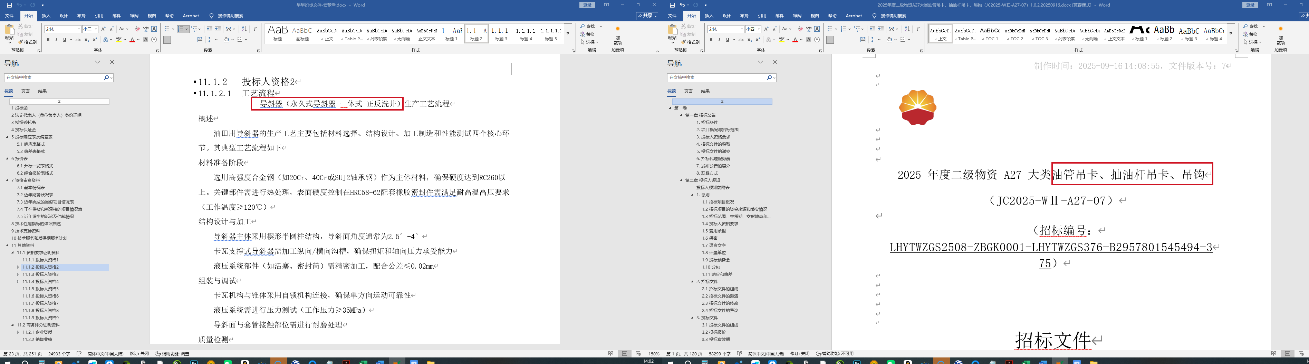The height and width of the screenshot is (364, 1309).
Task: Open phonetic guide in left Word window
Action: click(146, 29)
